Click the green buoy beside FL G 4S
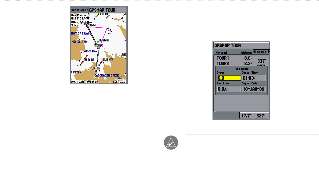Viewport: 319px width, 187px height. coord(97,42)
